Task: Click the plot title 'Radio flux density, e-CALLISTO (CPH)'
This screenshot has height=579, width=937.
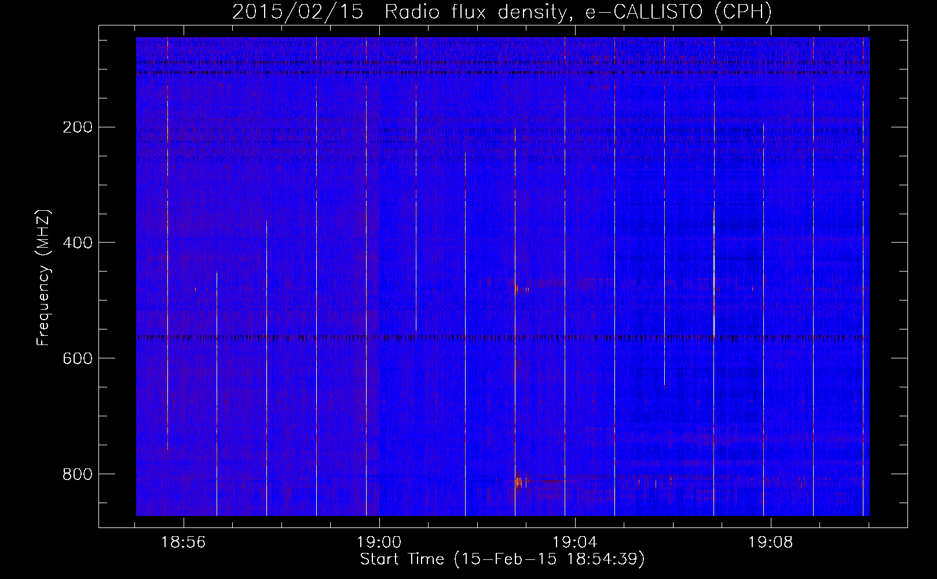Action: point(578,12)
